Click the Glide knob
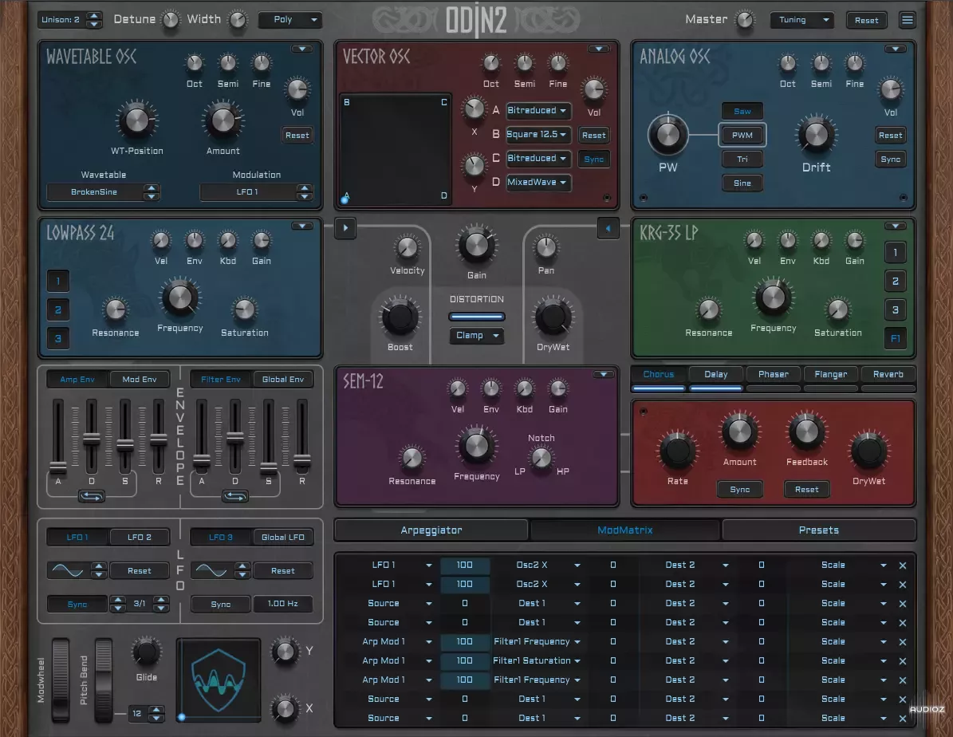Viewport: 953px width, 737px height. (146, 652)
